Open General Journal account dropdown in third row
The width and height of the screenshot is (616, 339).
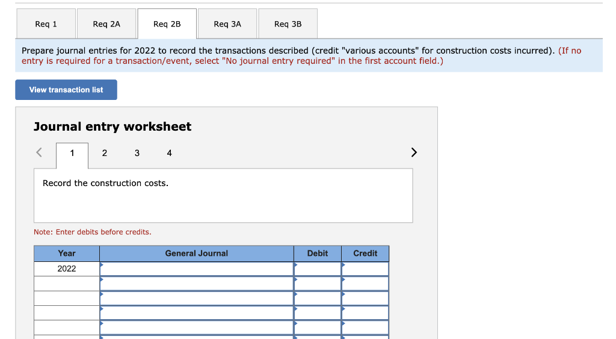click(197, 298)
